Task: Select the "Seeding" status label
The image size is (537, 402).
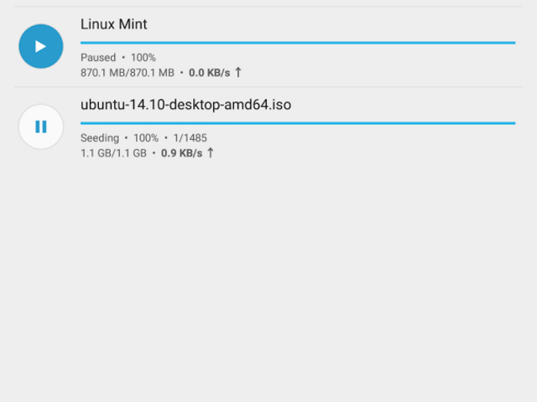Action: (100, 138)
